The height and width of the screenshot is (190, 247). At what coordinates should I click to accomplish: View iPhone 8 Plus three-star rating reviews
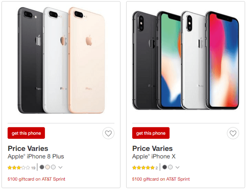click(x=19, y=168)
